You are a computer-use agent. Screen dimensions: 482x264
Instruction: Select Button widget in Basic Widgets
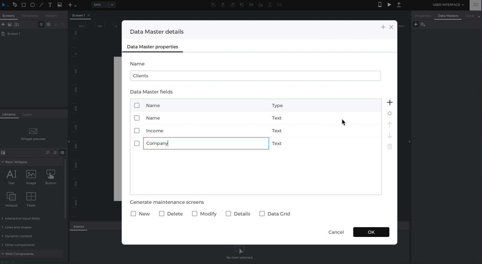pos(51,177)
